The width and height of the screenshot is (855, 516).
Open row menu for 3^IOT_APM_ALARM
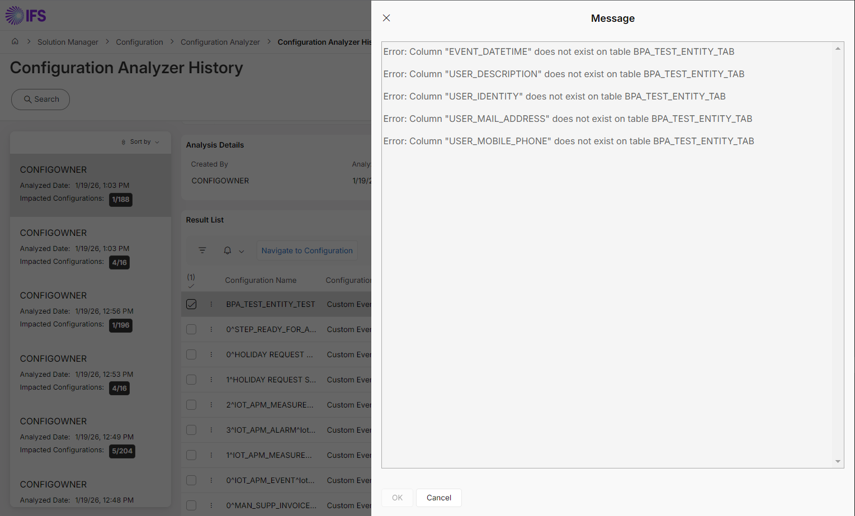(x=211, y=430)
